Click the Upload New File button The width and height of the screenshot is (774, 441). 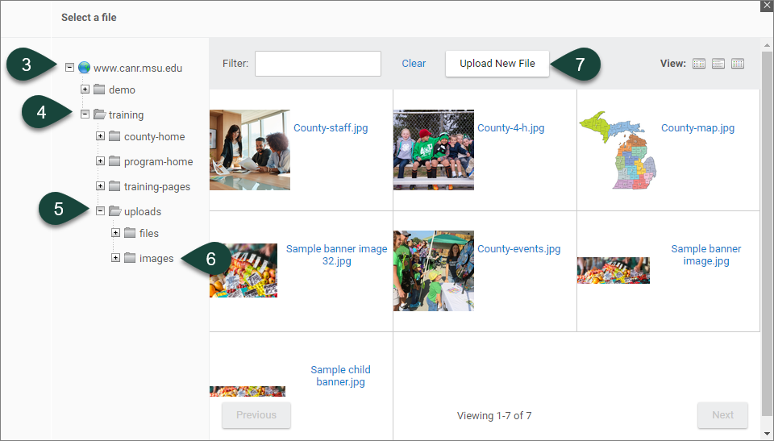pyautogui.click(x=497, y=64)
